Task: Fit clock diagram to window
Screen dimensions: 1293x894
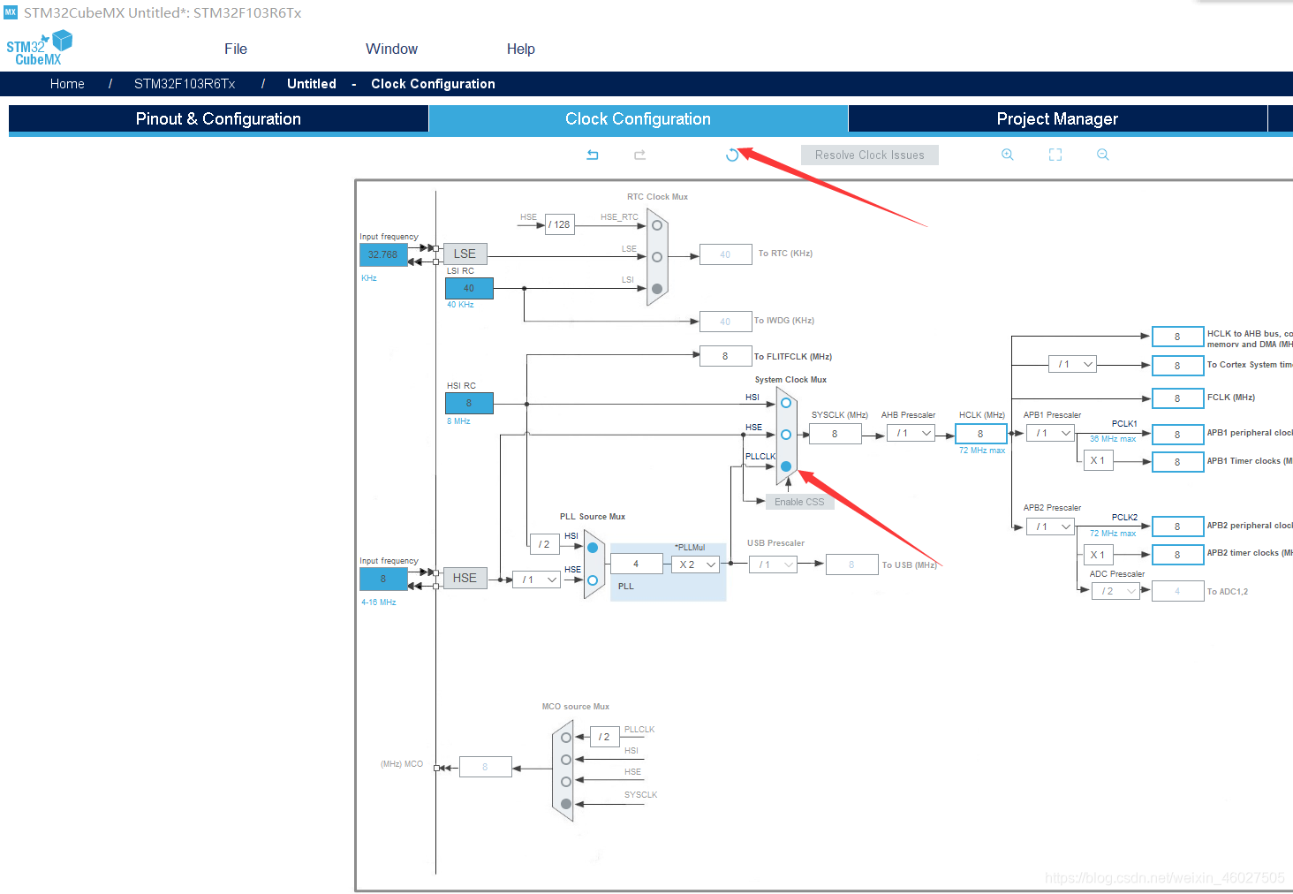Action: click(x=1055, y=155)
